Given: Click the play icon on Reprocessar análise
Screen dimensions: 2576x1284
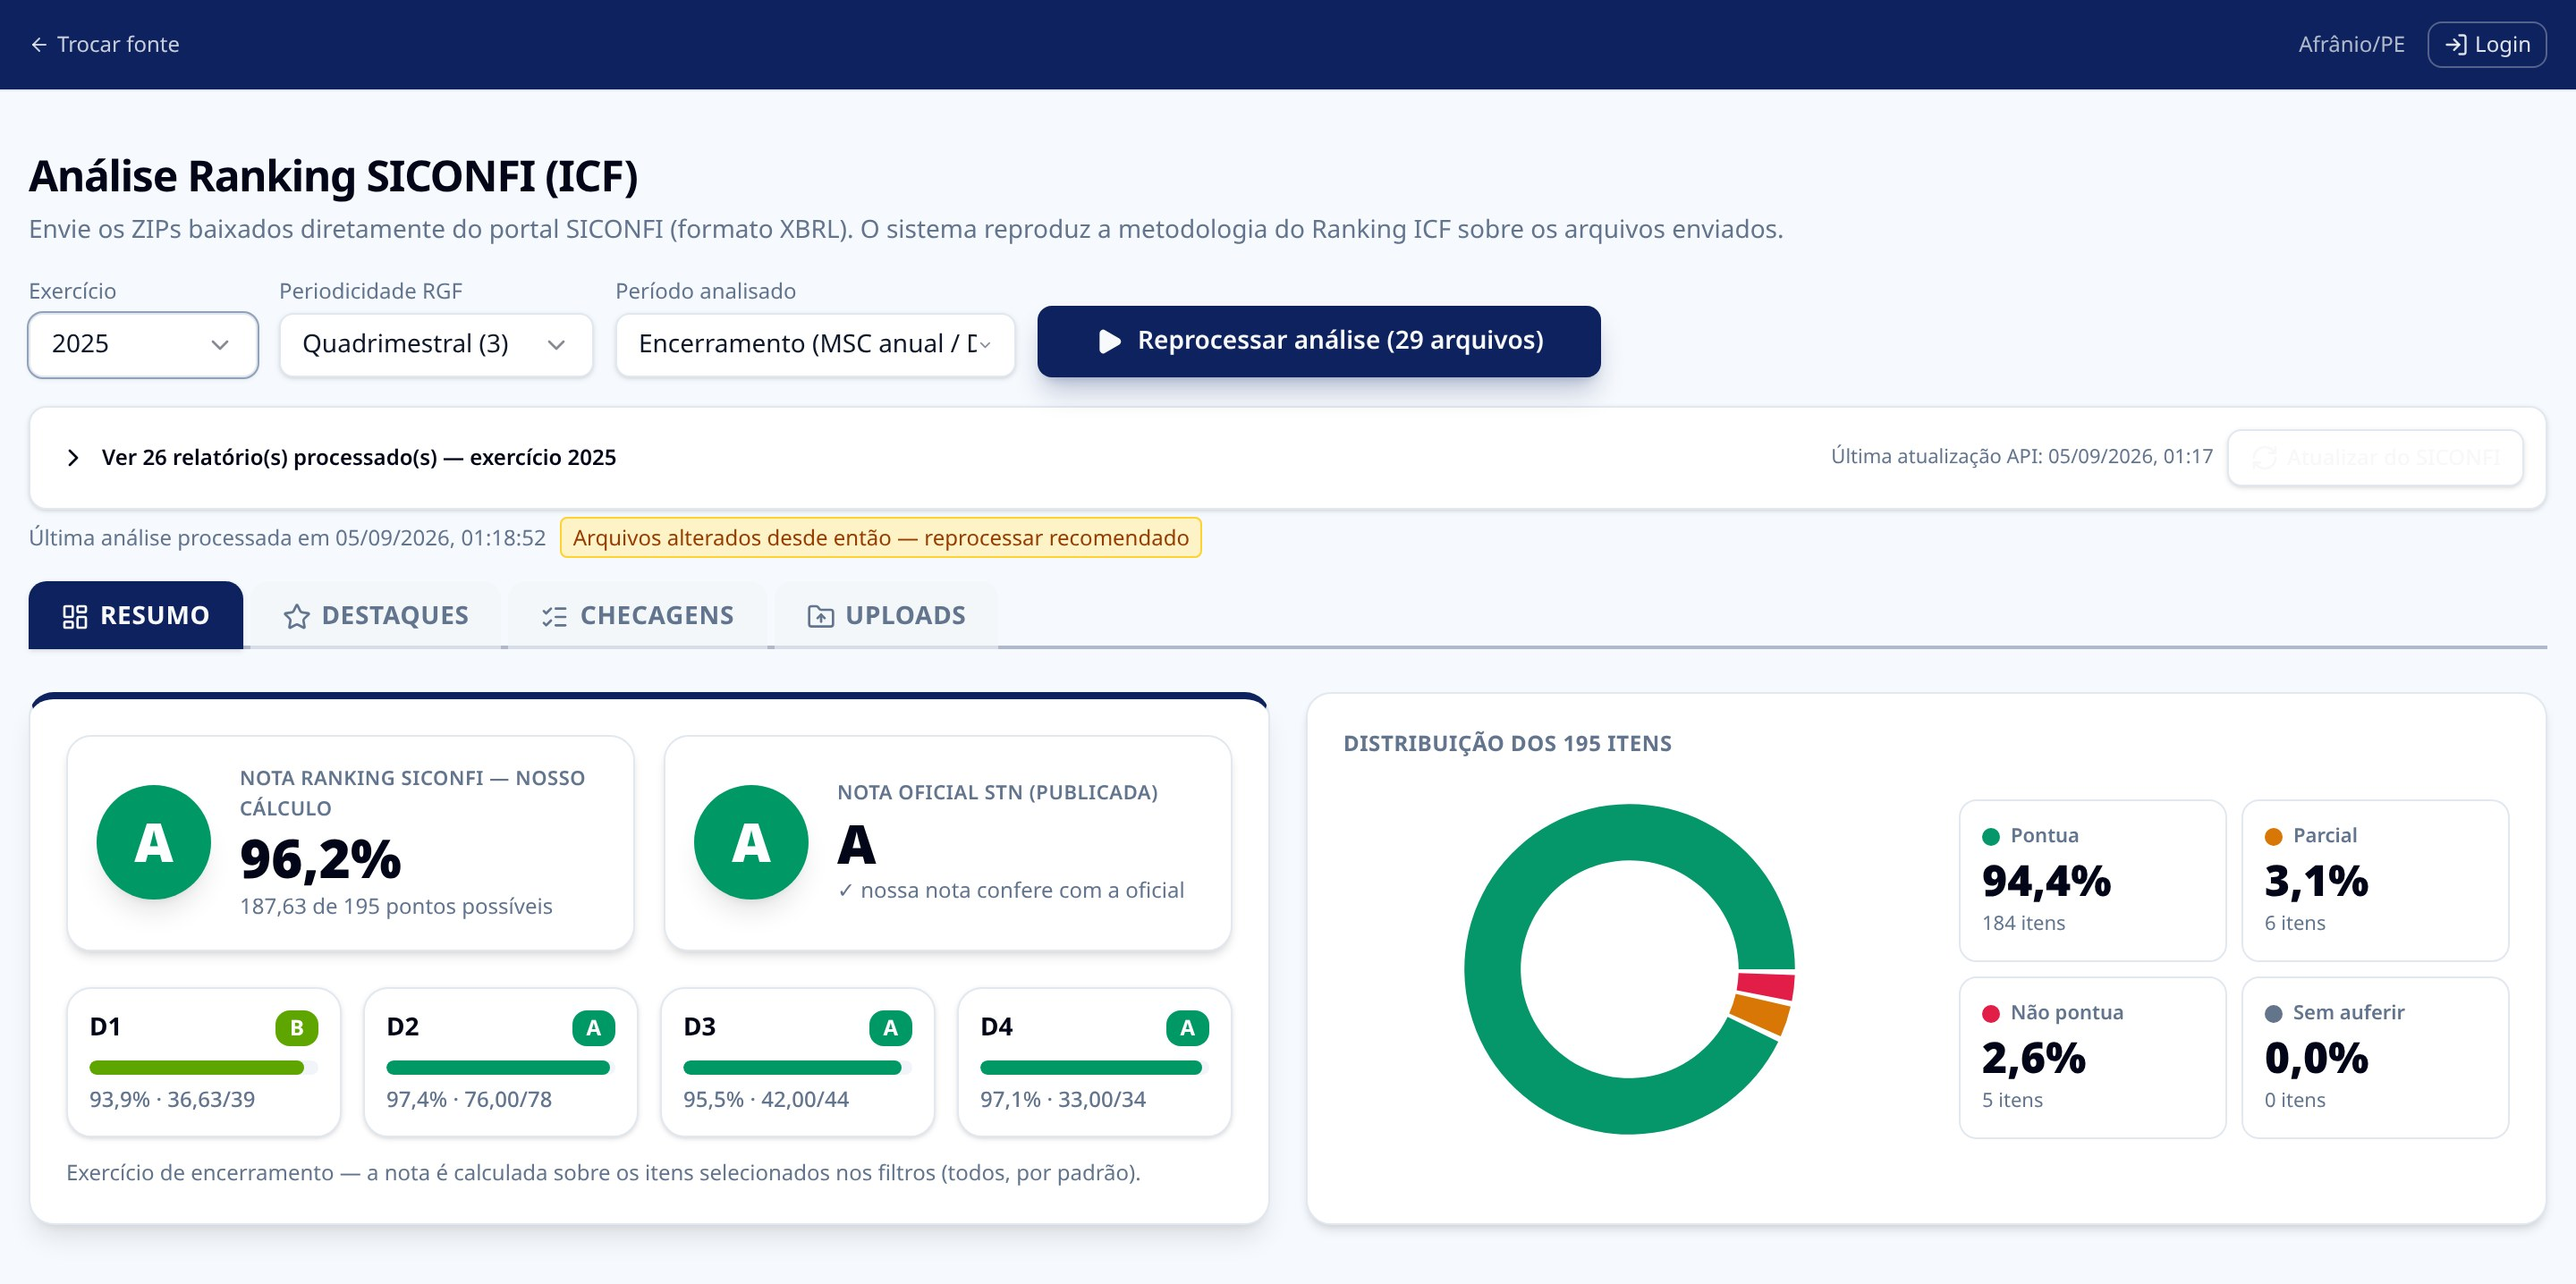Looking at the screenshot, I should tap(1109, 341).
